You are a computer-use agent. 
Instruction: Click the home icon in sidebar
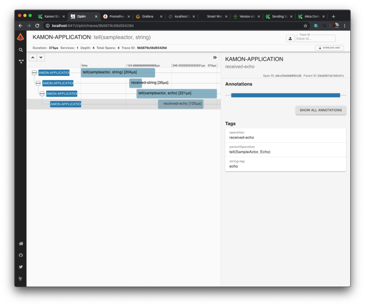21,243
